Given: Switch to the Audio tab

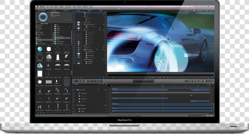Looking at the screenshot, I should coord(101,11).
